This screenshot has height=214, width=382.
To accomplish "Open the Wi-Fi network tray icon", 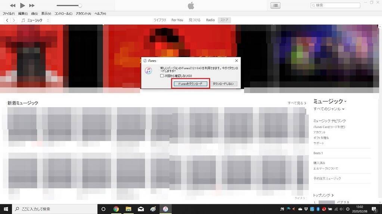I will click(336, 209).
